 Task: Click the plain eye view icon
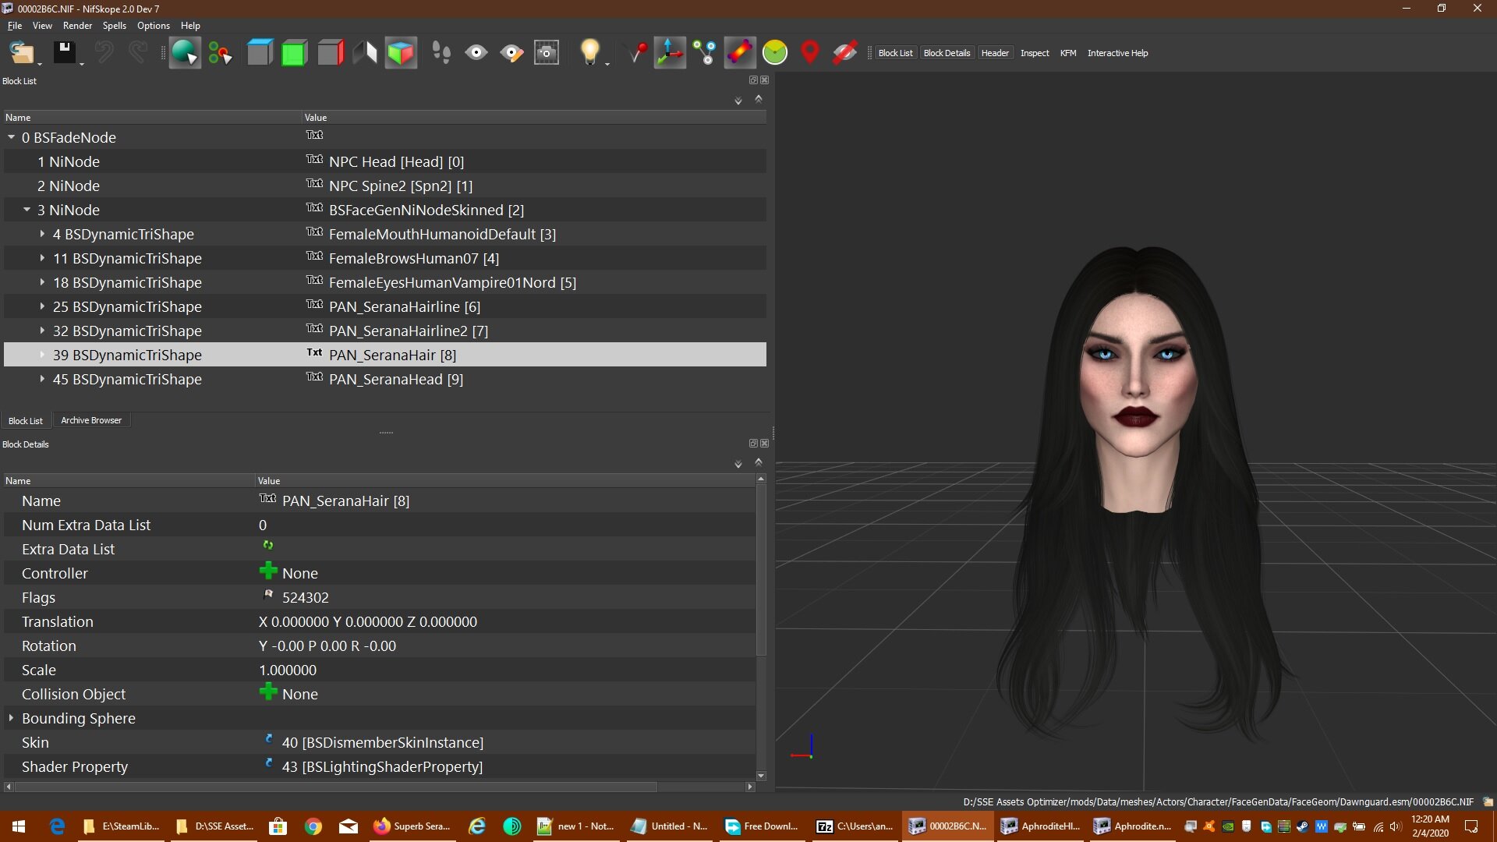pyautogui.click(x=476, y=53)
